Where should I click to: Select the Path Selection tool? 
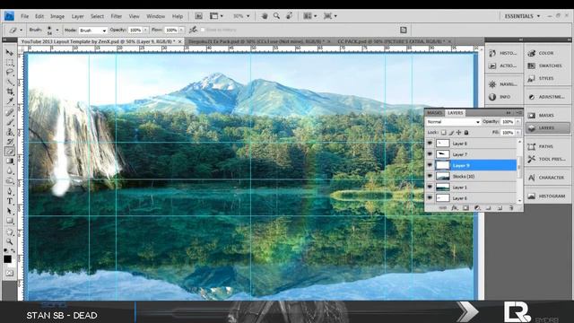click(10, 211)
